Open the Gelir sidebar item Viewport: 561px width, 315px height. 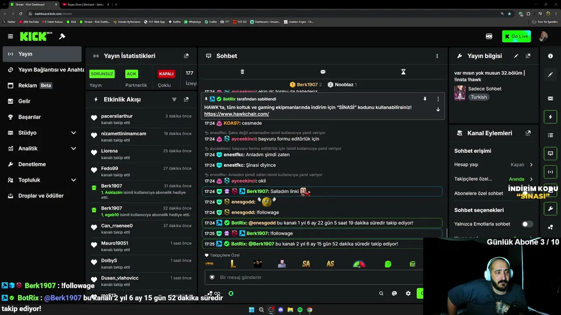point(42,101)
